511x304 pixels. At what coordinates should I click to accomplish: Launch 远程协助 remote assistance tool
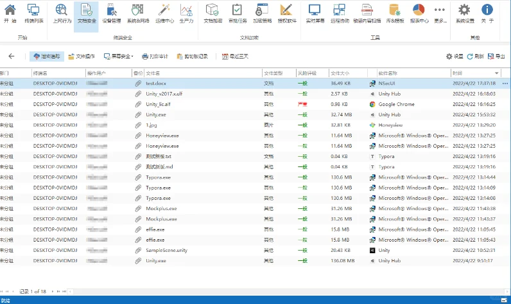340,13
